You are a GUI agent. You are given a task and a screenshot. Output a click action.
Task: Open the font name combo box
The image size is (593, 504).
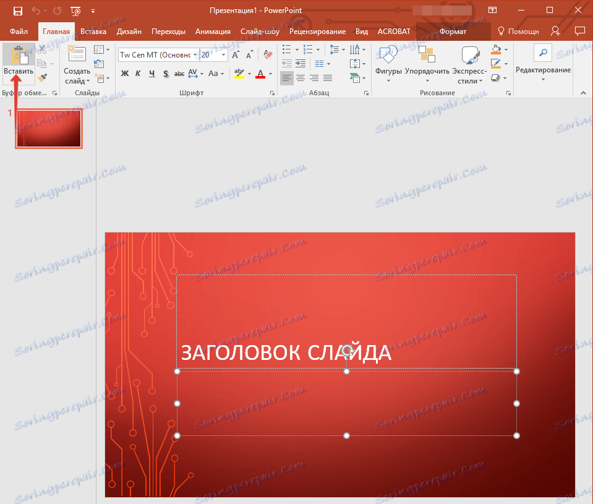click(x=158, y=55)
